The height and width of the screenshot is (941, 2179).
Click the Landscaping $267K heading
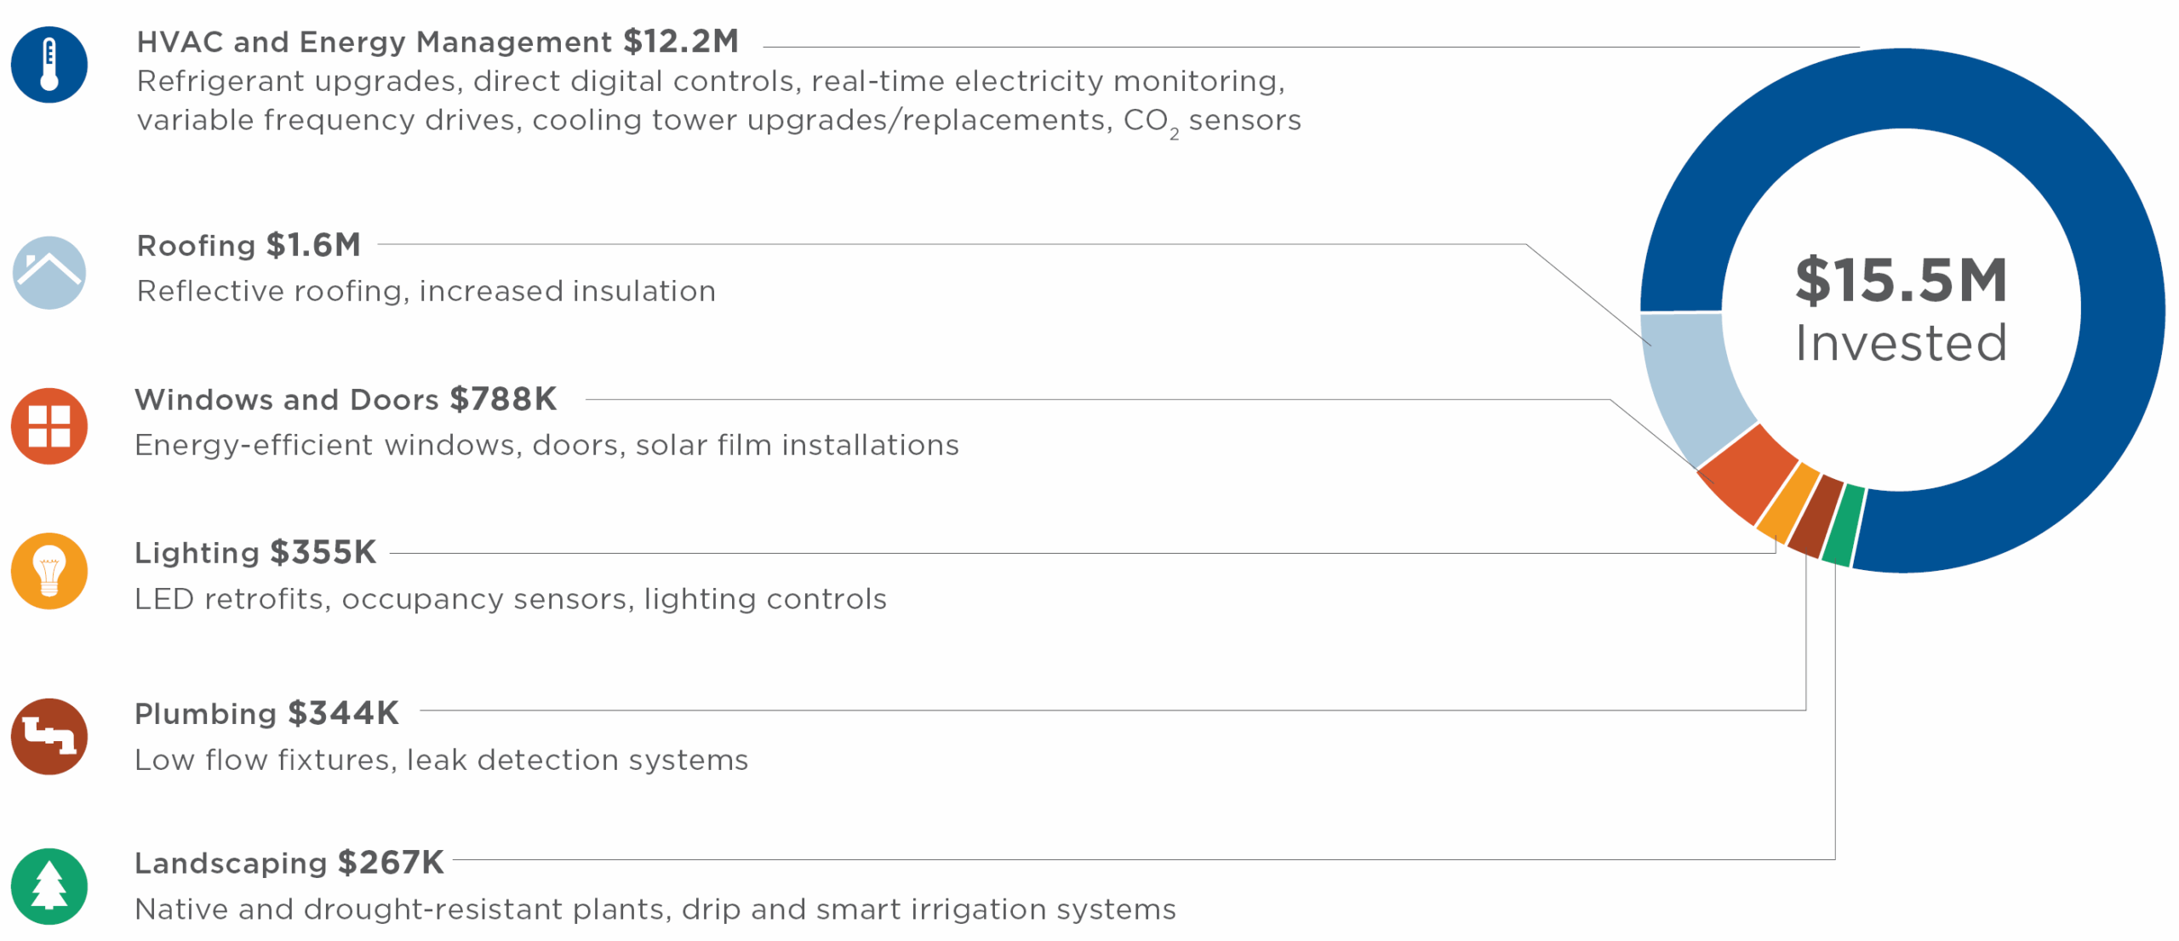289,863
